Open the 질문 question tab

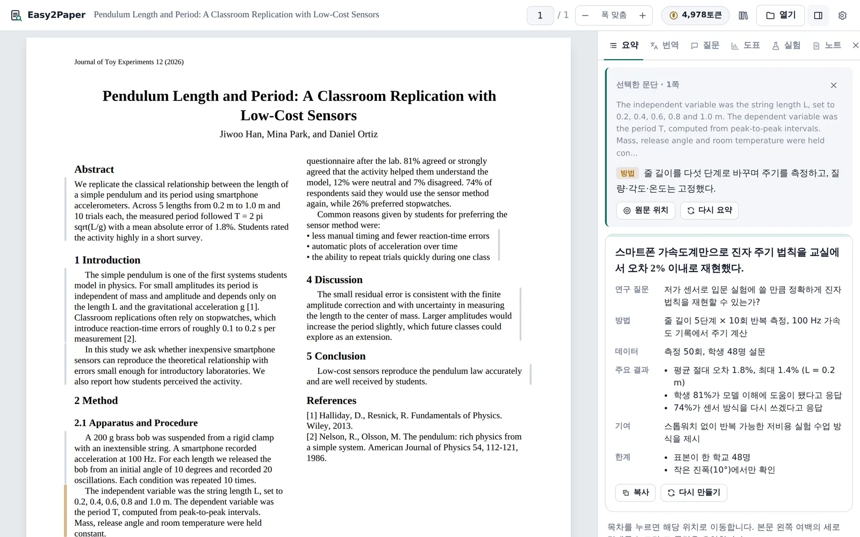click(705, 46)
